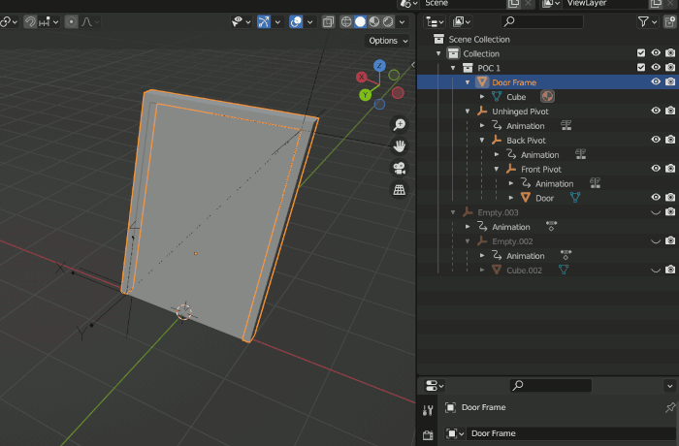
Task: Edit the Door Frame name field
Action: (570, 433)
